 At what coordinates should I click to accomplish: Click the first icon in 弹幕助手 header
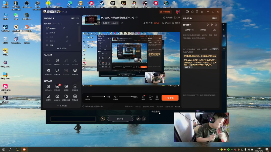(208, 25)
